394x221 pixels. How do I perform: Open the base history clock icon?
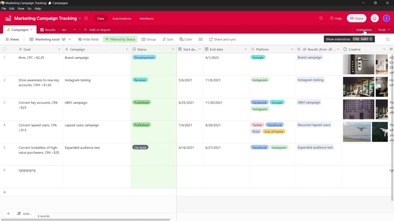click(321, 18)
